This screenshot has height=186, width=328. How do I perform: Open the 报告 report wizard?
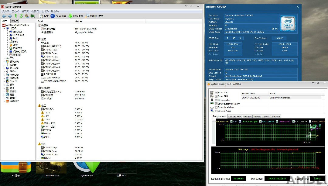click(44, 16)
